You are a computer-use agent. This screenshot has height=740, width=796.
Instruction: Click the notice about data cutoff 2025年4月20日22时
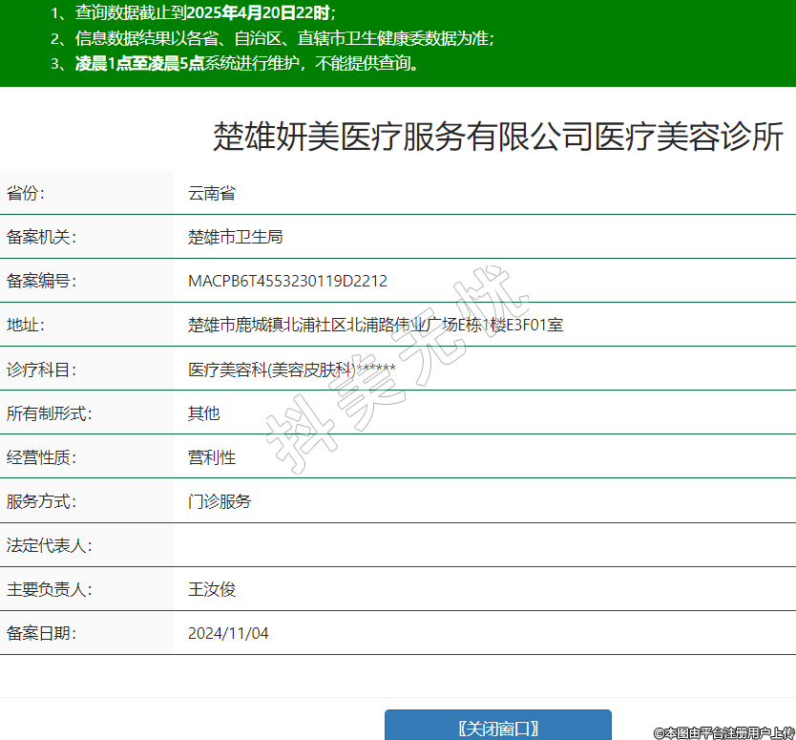(194, 13)
